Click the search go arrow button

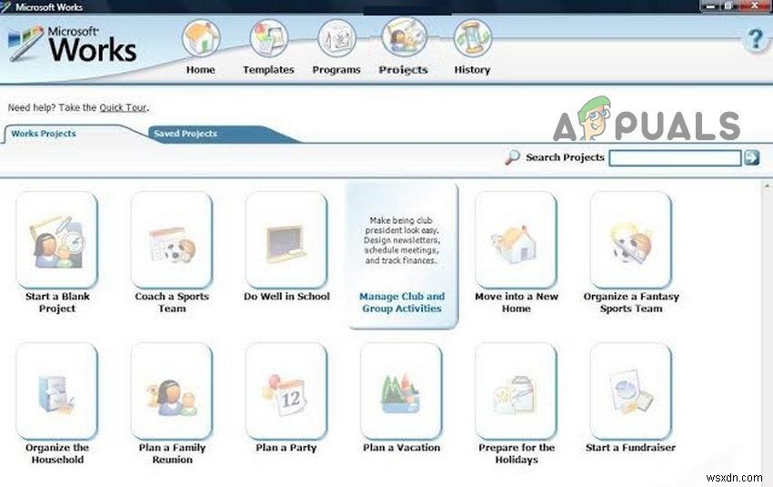coord(752,157)
